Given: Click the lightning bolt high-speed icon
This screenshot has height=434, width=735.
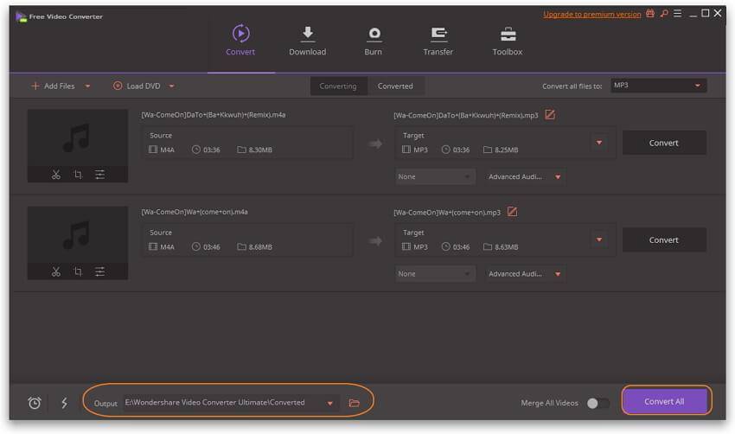Looking at the screenshot, I should click(x=64, y=403).
